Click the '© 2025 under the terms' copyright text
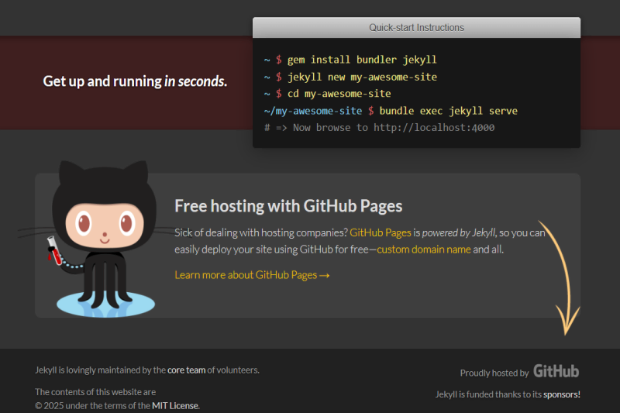The width and height of the screenshot is (620, 413). click(92, 405)
